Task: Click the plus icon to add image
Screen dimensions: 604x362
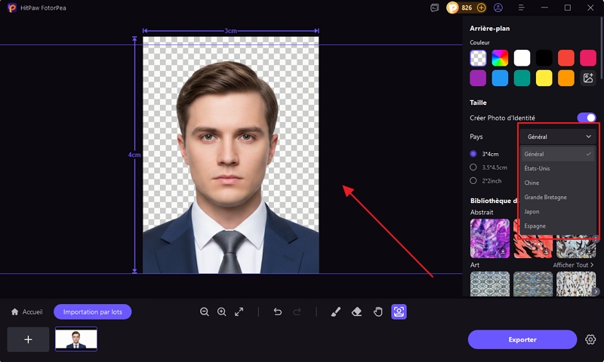Action: click(x=28, y=339)
